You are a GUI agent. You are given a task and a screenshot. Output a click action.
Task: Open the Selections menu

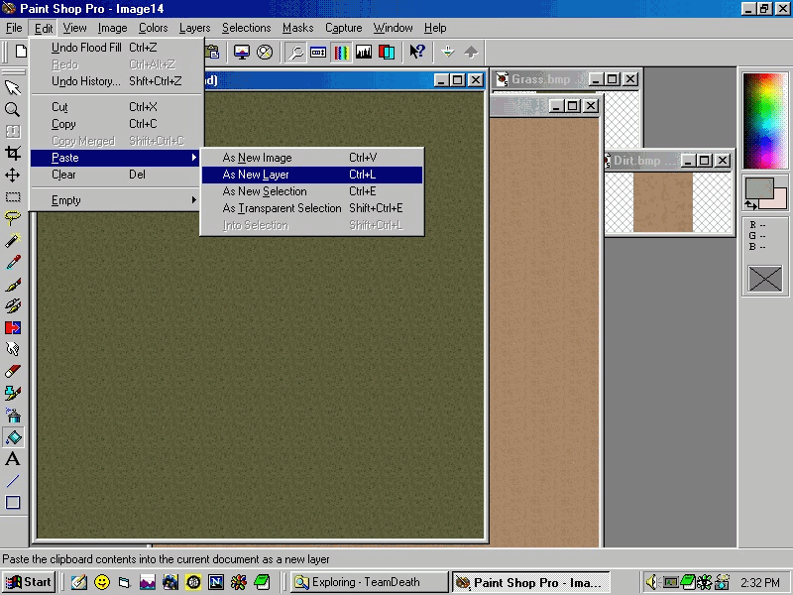point(246,28)
